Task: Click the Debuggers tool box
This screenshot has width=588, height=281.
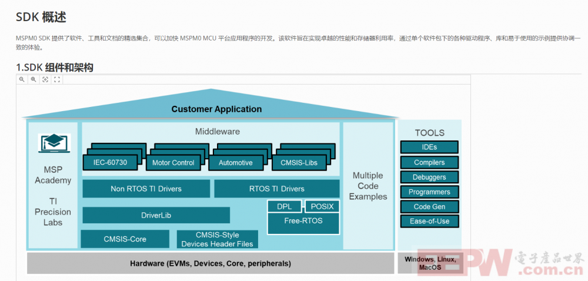Action: (x=429, y=177)
